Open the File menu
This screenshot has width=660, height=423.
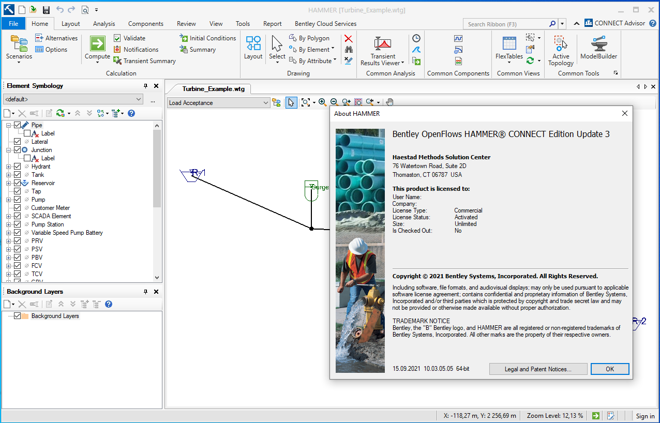point(13,24)
